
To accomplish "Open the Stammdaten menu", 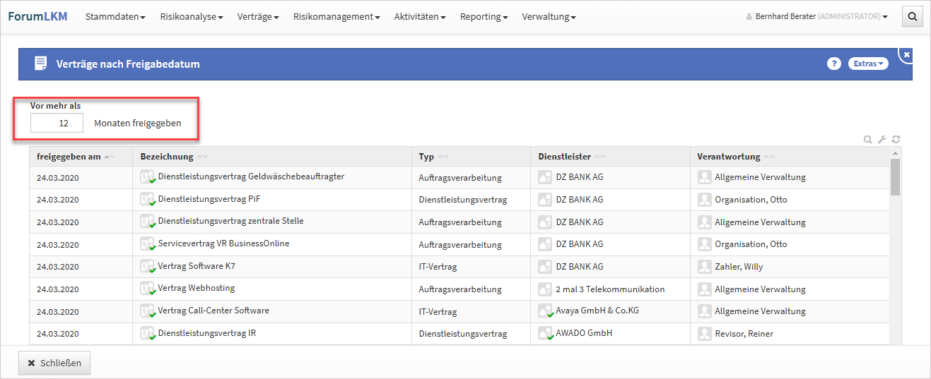I will click(115, 17).
